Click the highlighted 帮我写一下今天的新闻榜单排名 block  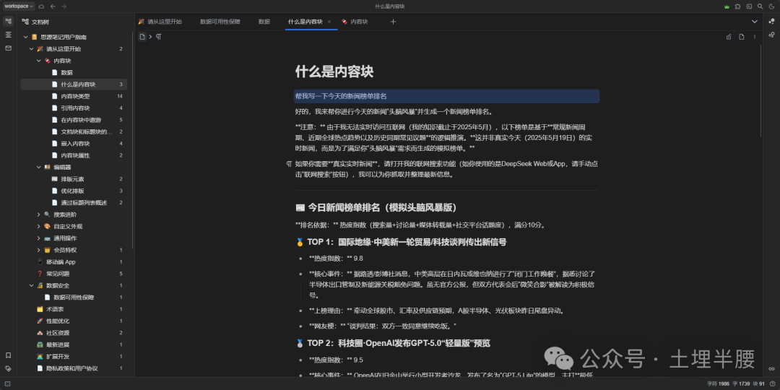[446, 96]
